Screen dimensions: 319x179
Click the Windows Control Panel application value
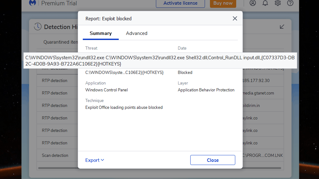coord(107,90)
